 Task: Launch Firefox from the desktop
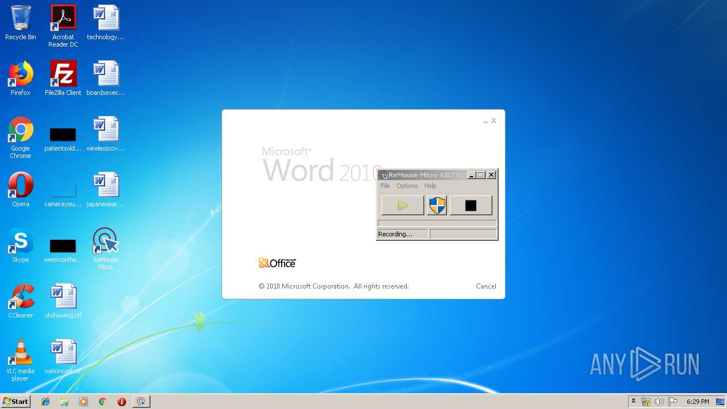pos(20,78)
